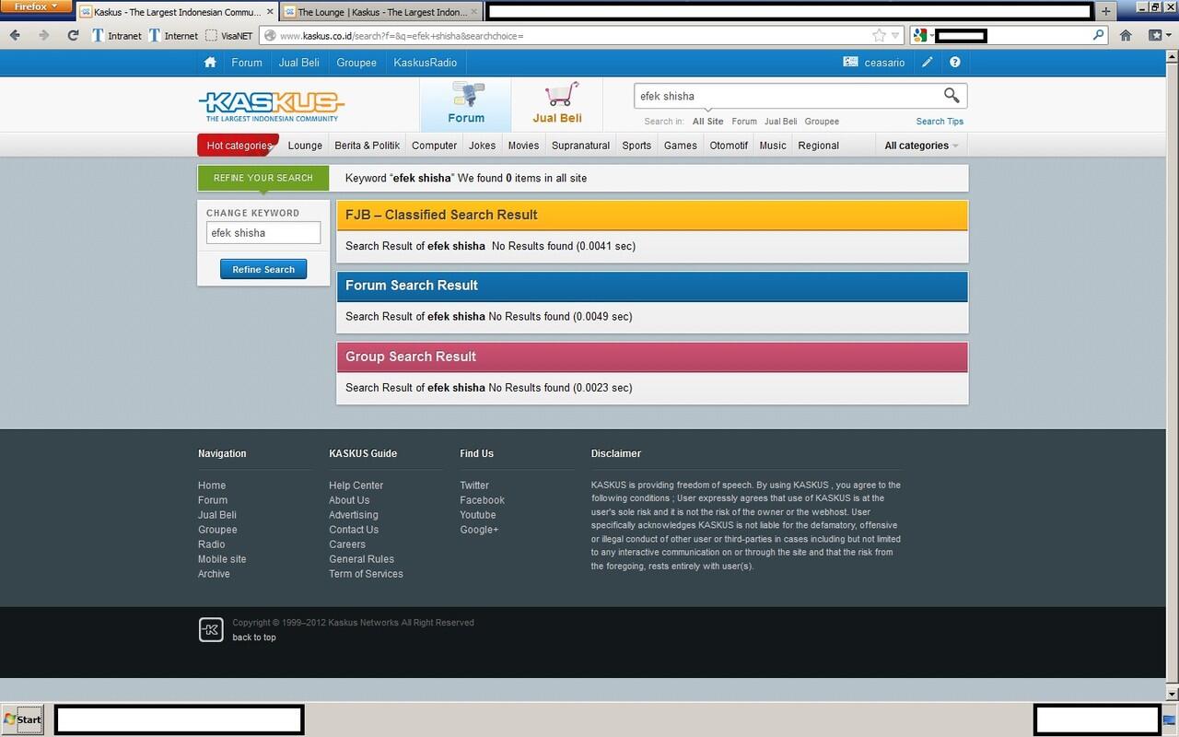Click the search magnifier icon

(951, 96)
